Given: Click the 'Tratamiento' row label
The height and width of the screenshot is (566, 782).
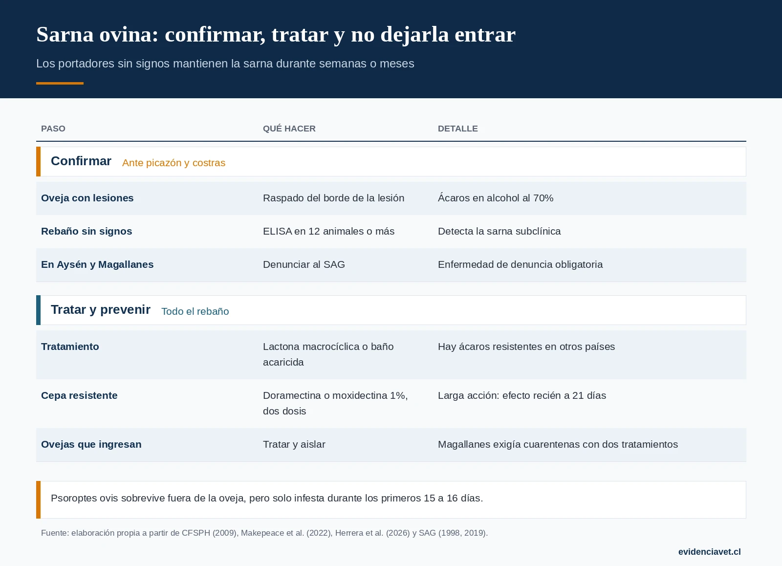Looking at the screenshot, I should click(x=70, y=347).
